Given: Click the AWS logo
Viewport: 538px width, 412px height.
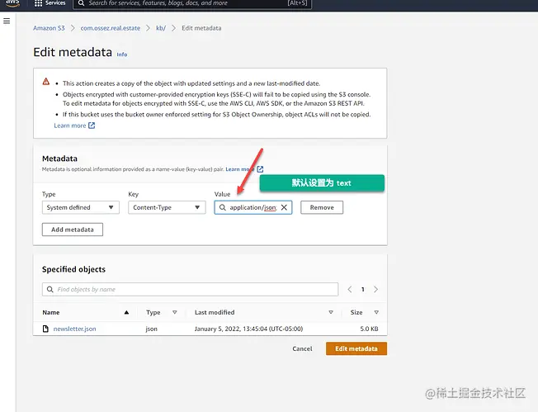Looking at the screenshot, I should click(12, 3).
